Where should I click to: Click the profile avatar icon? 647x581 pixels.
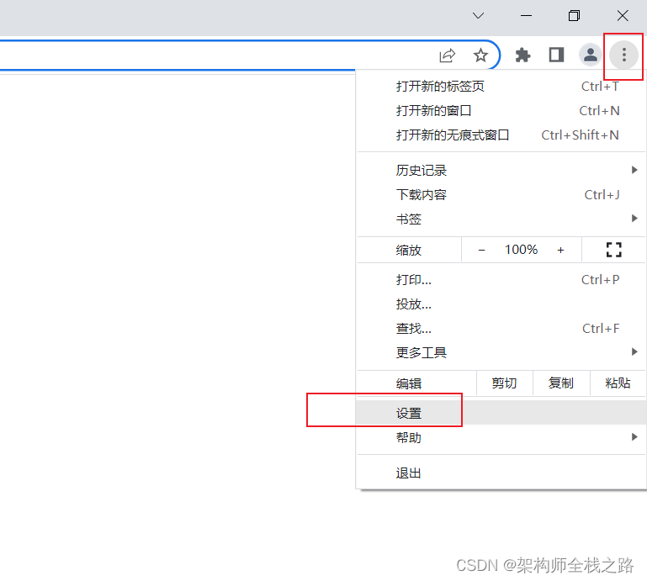pos(590,55)
